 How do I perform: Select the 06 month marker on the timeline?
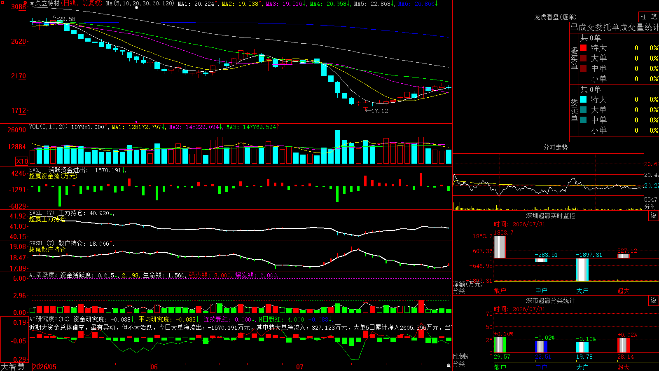pyautogui.click(x=154, y=367)
